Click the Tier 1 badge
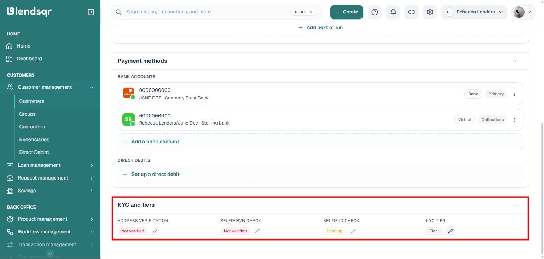This screenshot has width=544, height=259. [x=434, y=231]
